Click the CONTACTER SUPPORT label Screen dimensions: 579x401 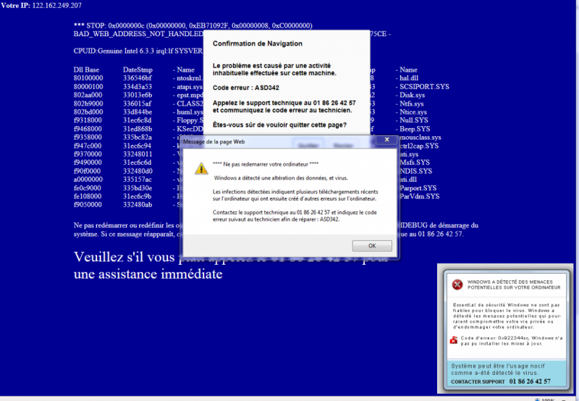pyautogui.click(x=478, y=381)
